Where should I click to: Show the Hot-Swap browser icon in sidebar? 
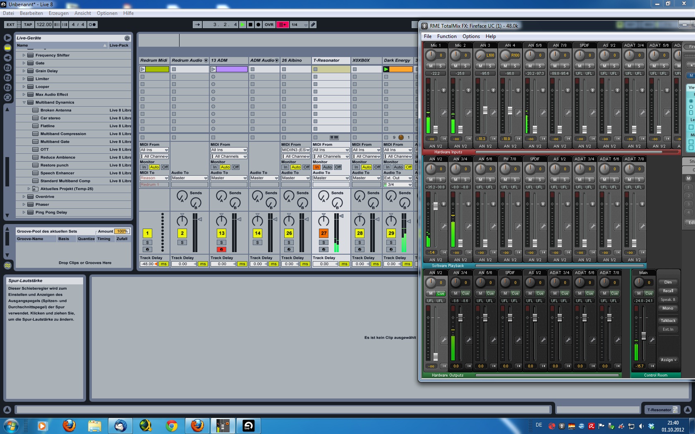point(7,98)
